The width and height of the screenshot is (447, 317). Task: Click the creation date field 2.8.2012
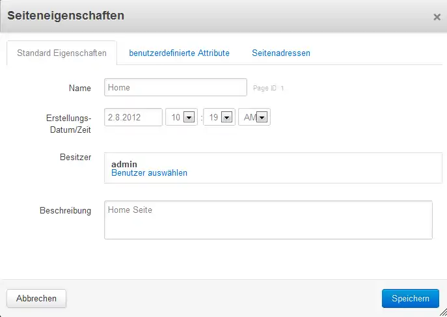pos(133,117)
